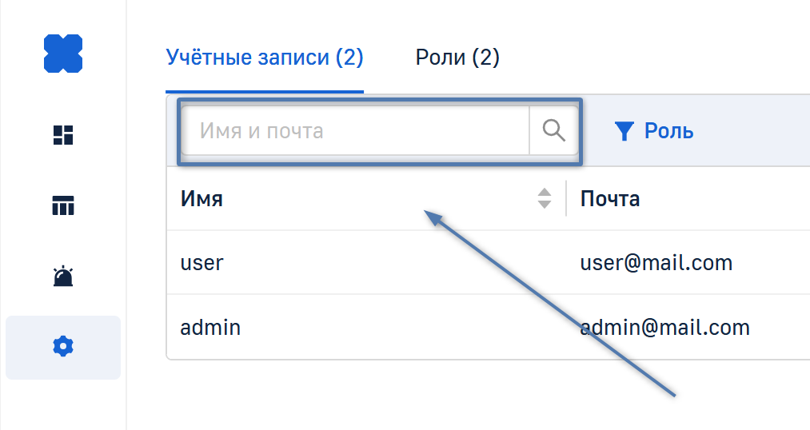
Task: Select the settings gear in sidebar
Action: click(63, 347)
